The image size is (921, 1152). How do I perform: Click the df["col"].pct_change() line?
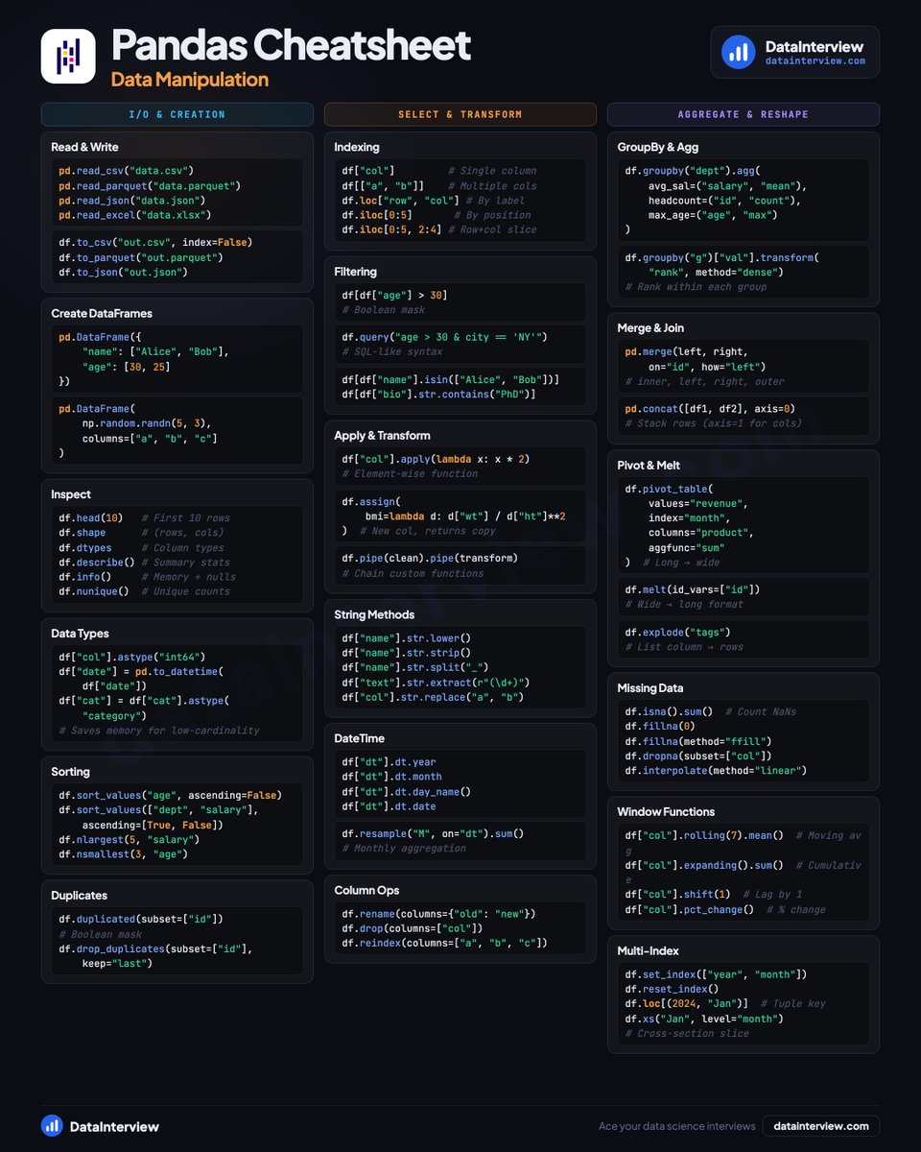[x=689, y=909]
